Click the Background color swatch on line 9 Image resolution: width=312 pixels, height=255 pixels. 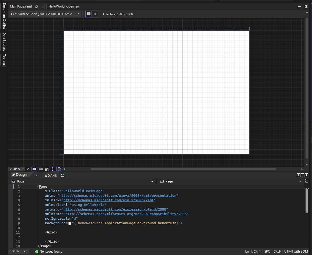(x=69, y=223)
